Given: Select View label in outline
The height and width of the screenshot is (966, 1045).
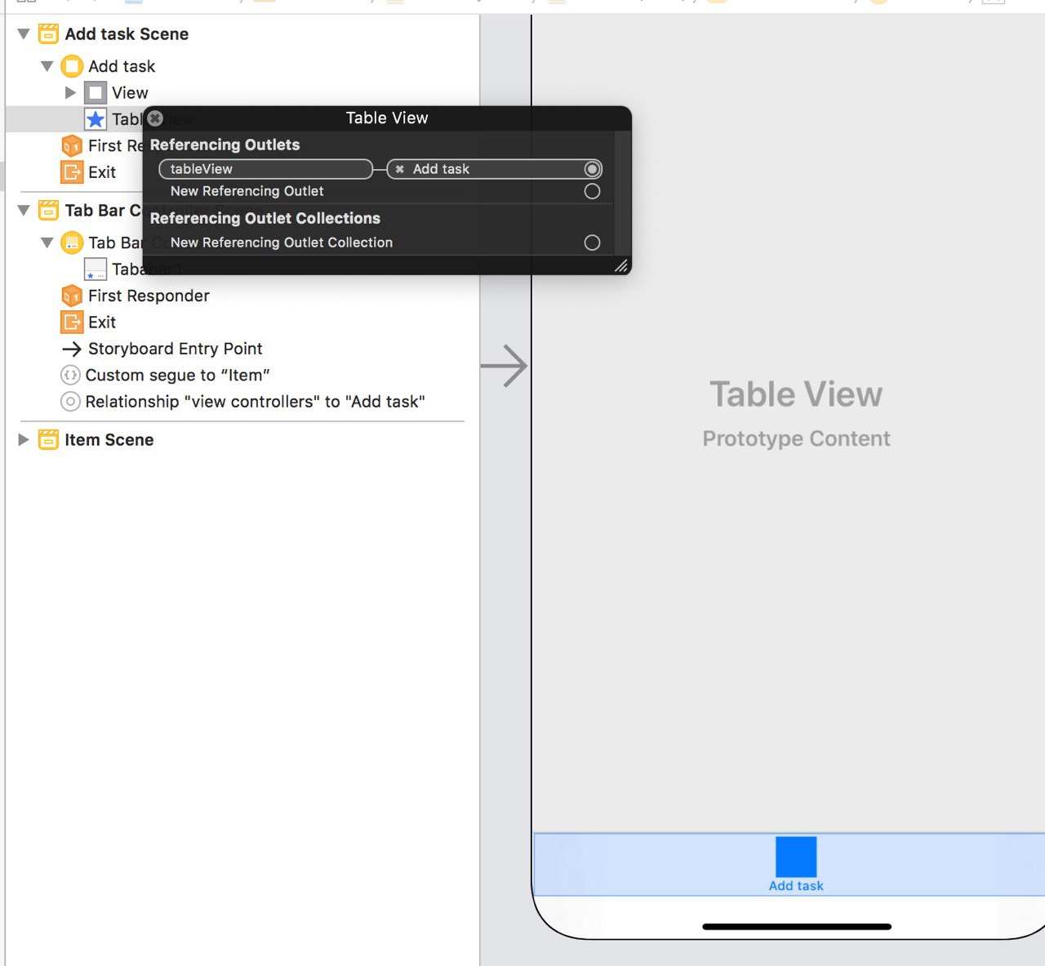Looking at the screenshot, I should pos(130,93).
